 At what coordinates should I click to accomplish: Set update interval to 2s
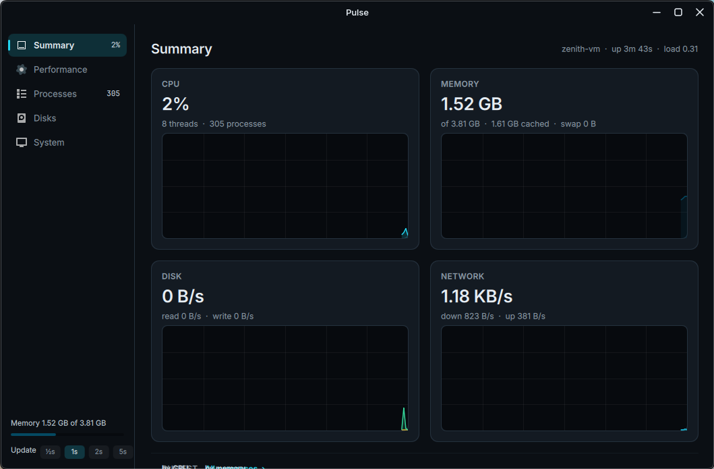pos(98,451)
